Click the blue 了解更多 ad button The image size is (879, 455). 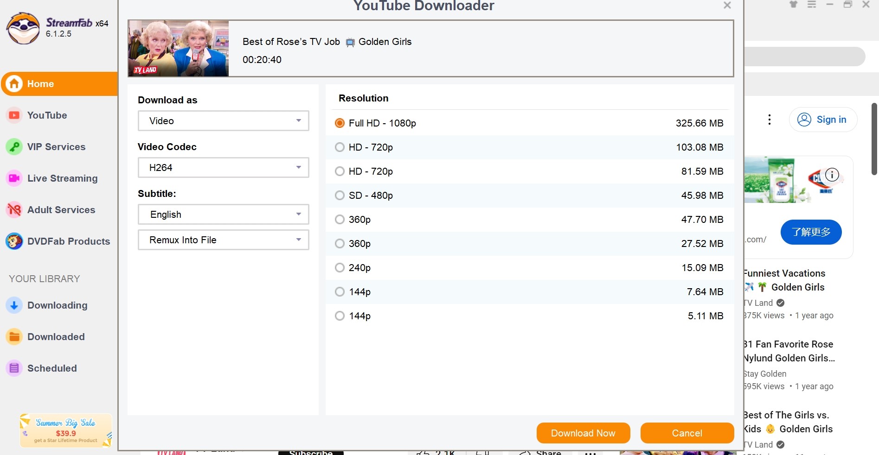pos(811,232)
